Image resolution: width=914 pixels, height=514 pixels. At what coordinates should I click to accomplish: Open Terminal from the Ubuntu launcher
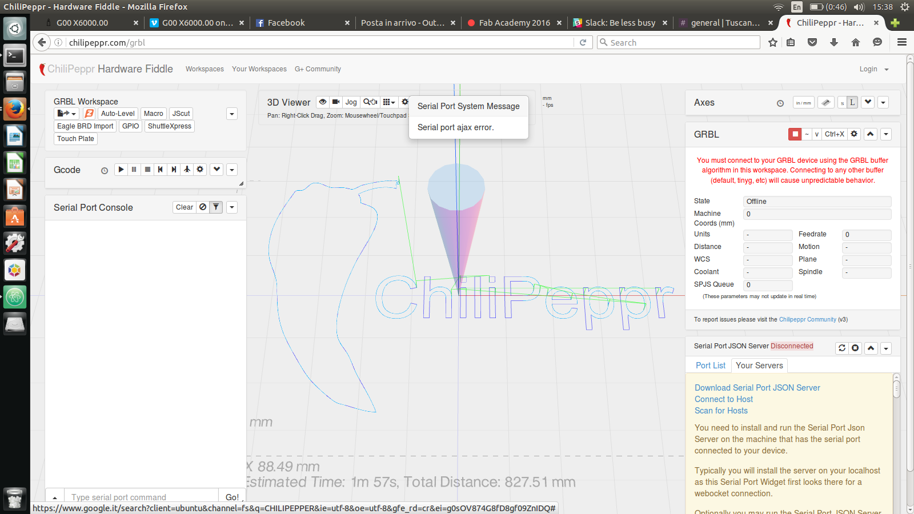click(15, 55)
